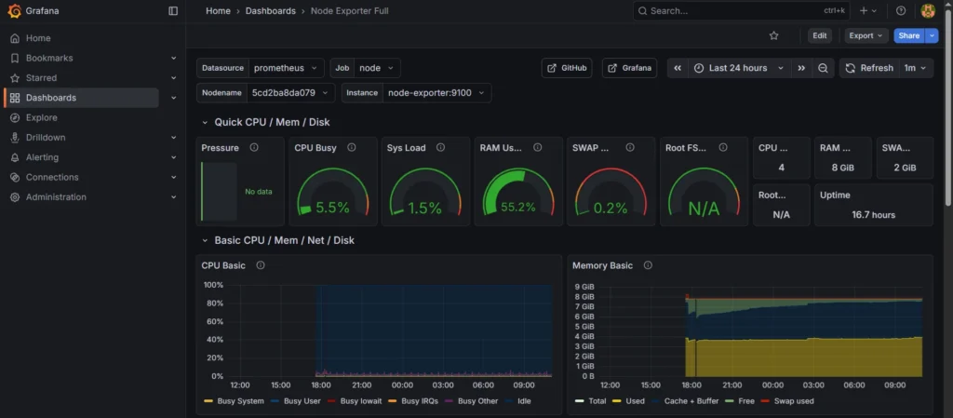This screenshot has height=418, width=953.
Task: Open Explore in the sidebar
Action: [41, 117]
